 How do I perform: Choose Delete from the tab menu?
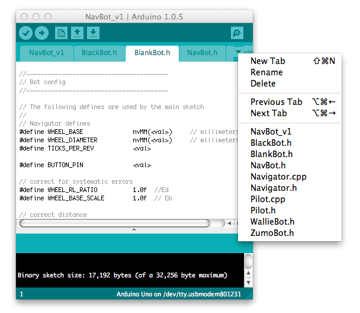pyautogui.click(x=290, y=84)
